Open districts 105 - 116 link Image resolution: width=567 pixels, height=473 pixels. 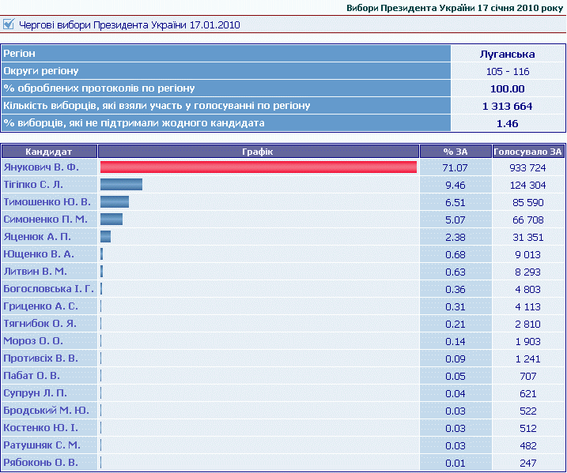point(507,72)
